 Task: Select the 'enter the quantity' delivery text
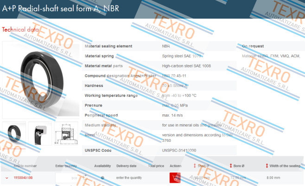click(129, 178)
